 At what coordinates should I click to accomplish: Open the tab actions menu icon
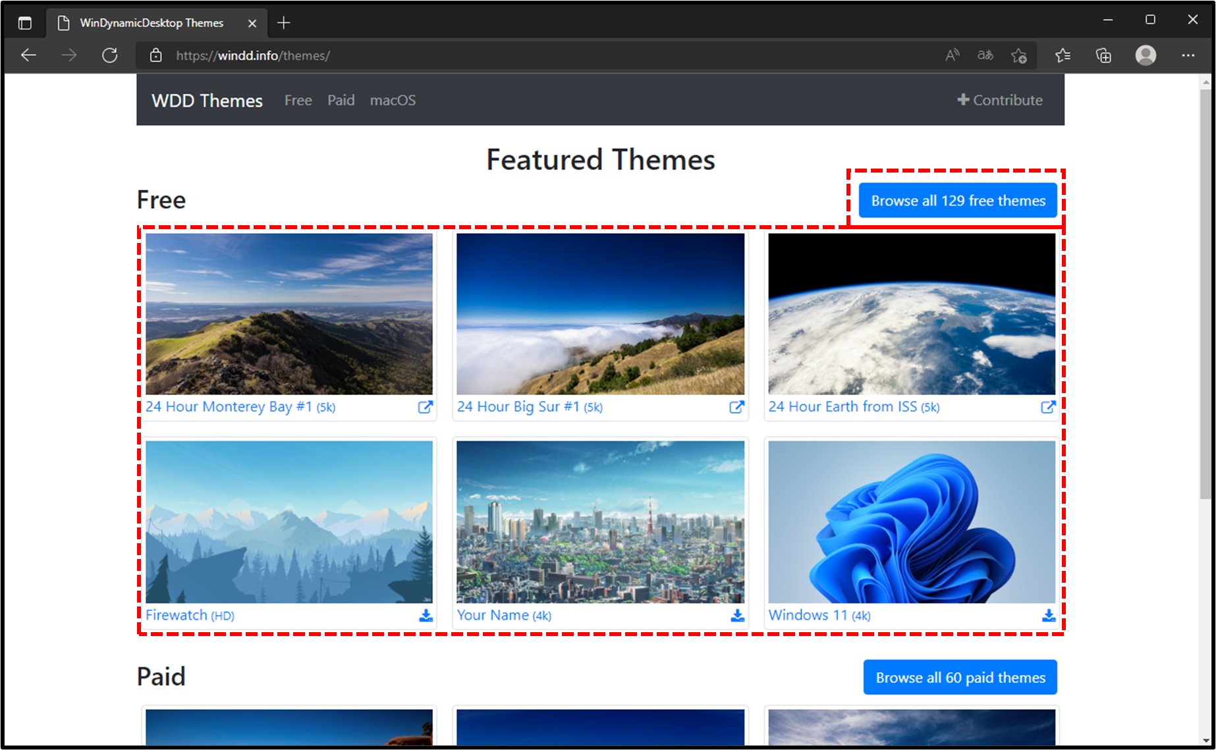25,23
